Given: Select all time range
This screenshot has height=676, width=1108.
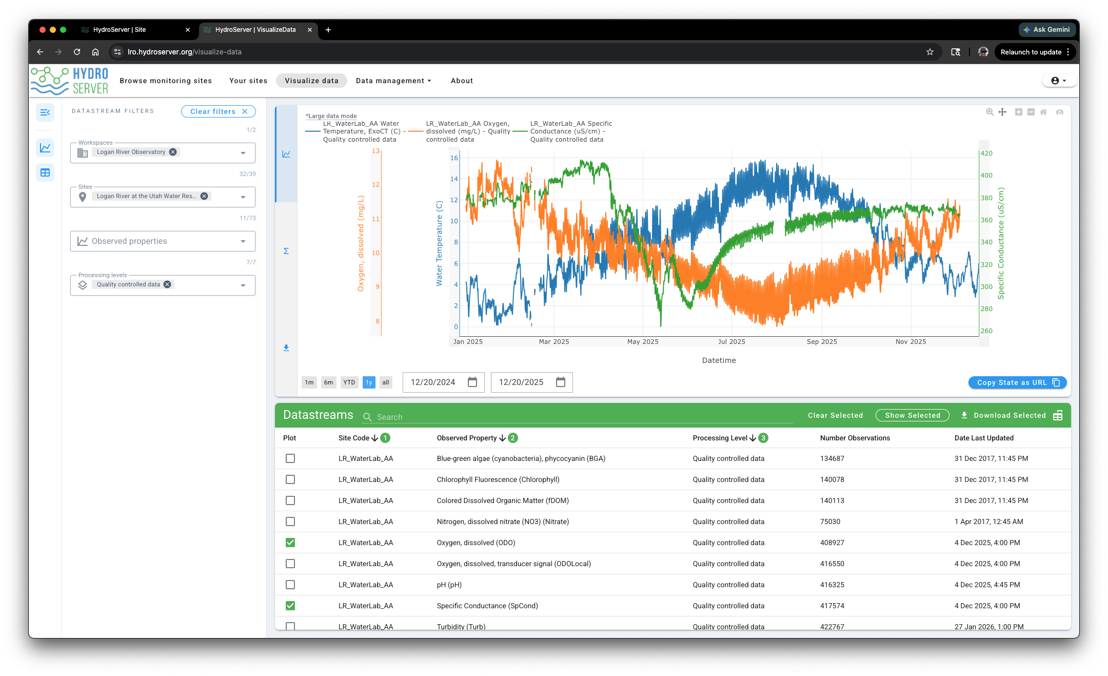Looking at the screenshot, I should click(x=386, y=382).
